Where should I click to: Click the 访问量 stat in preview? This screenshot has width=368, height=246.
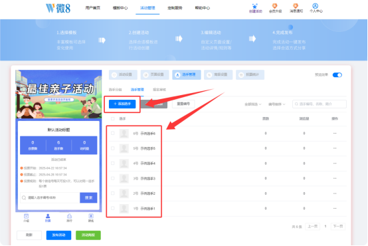click(84, 145)
